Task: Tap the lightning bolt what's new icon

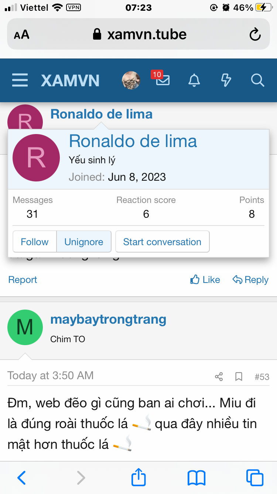Action: coord(226,80)
